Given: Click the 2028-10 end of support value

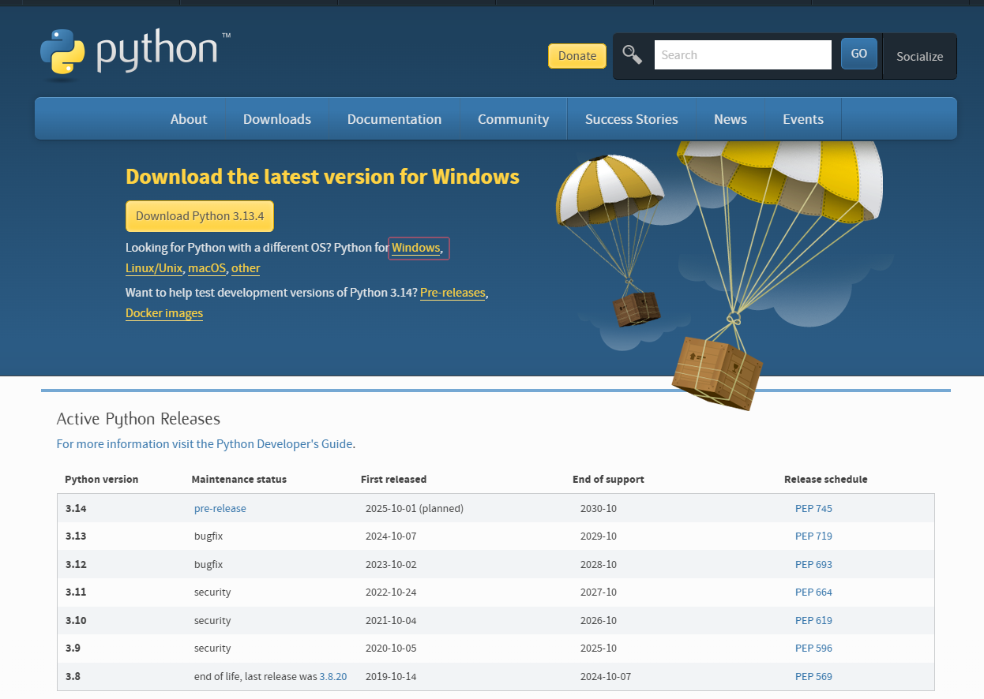Looking at the screenshot, I should coord(599,565).
